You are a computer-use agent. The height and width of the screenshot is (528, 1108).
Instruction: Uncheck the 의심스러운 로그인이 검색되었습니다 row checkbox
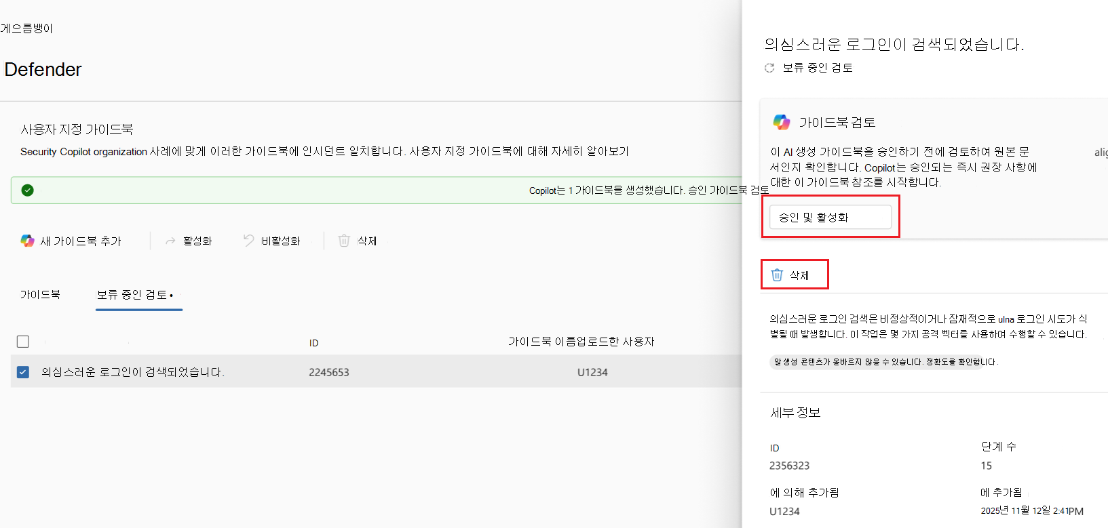coord(23,372)
